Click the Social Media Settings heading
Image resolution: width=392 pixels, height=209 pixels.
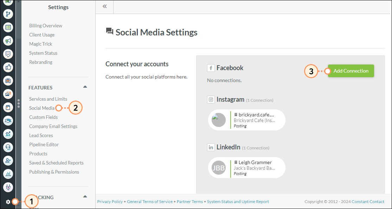pyautogui.click(x=156, y=32)
